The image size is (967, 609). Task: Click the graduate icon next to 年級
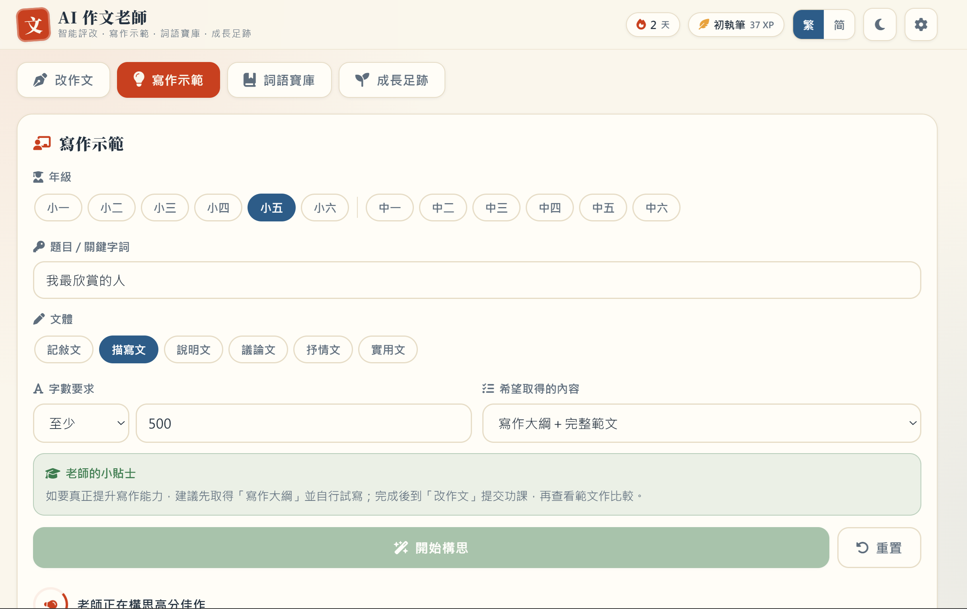38,177
